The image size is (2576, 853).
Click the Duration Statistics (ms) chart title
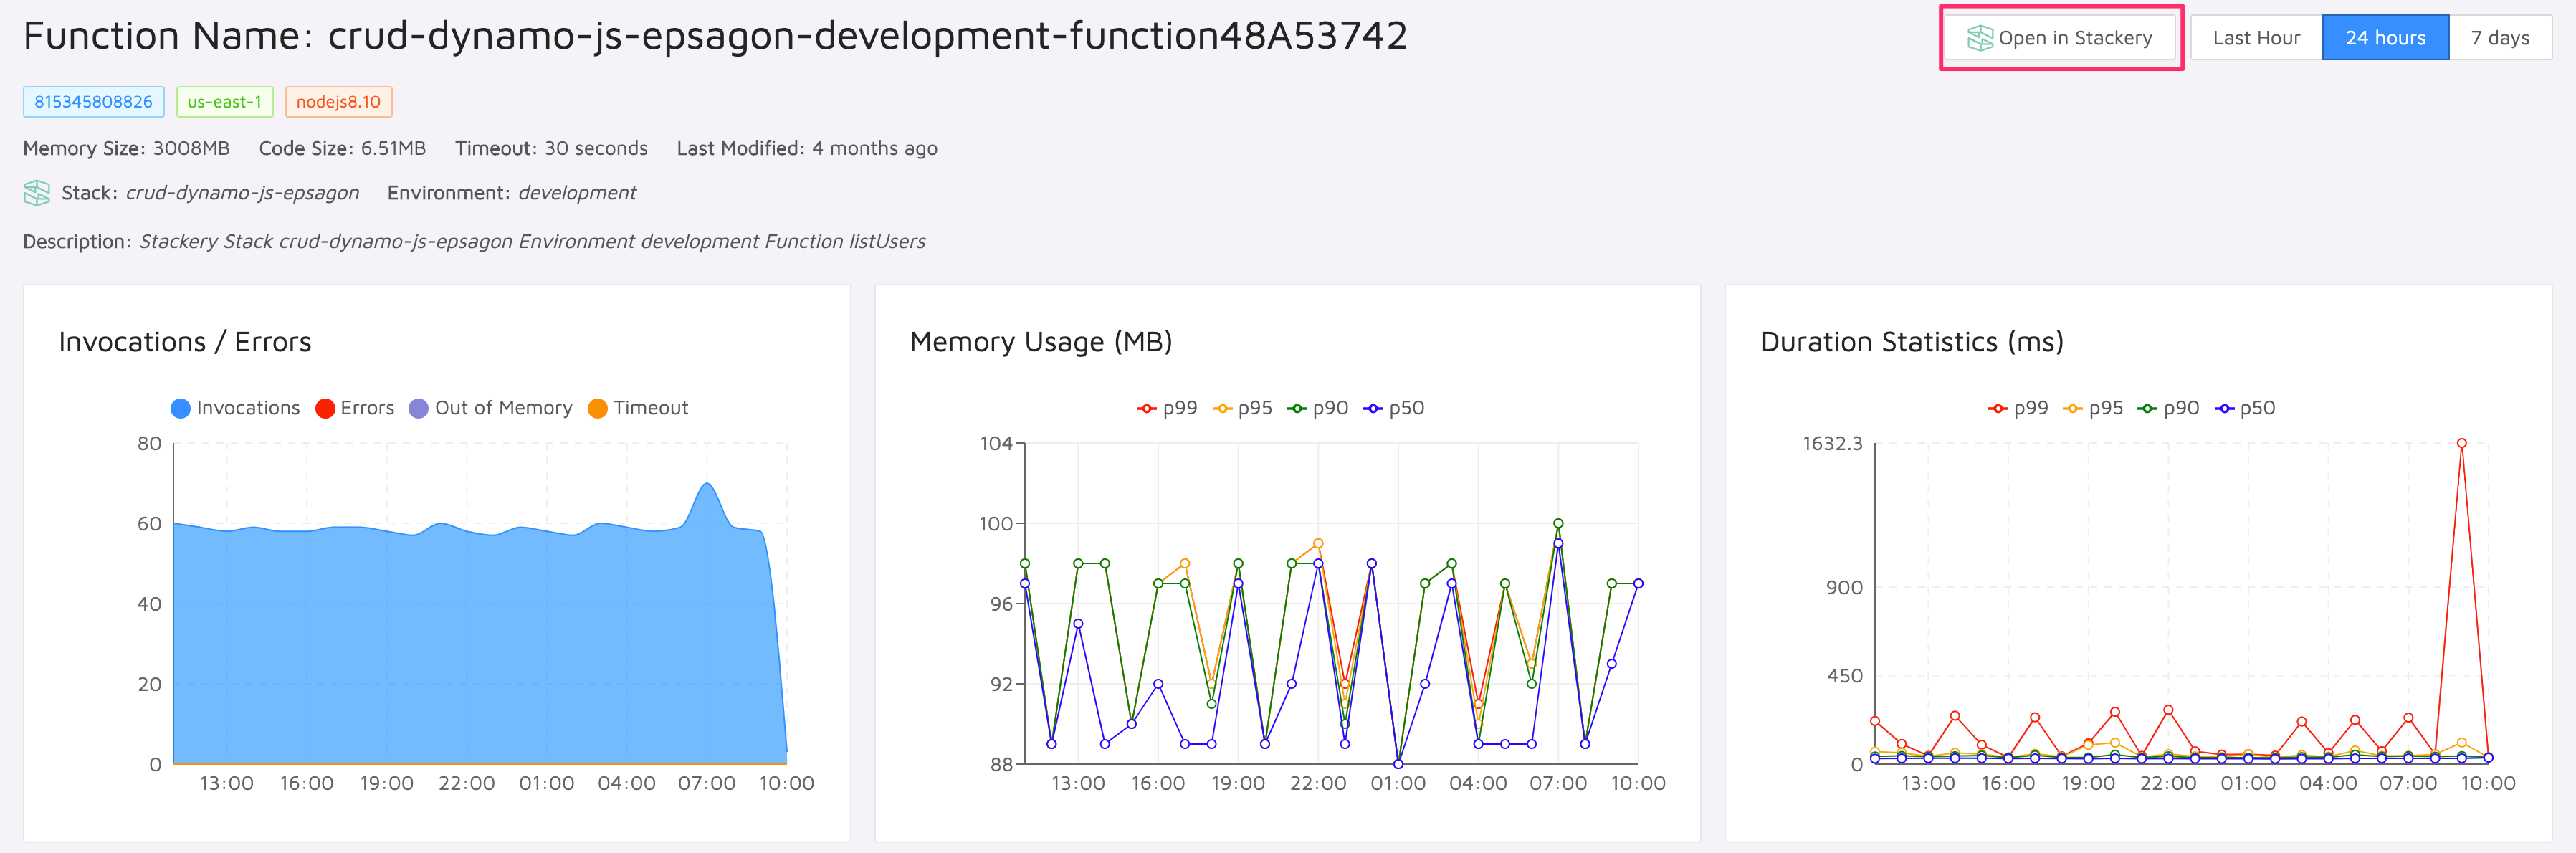tap(1912, 342)
